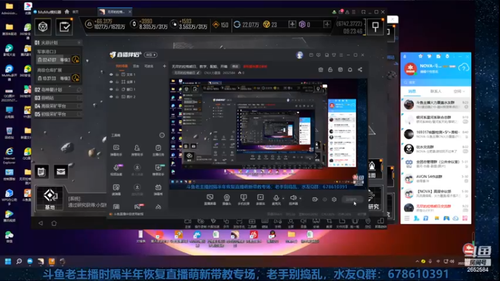Add 手机投屏 phone casting source
The image size is (500, 281).
244,200
